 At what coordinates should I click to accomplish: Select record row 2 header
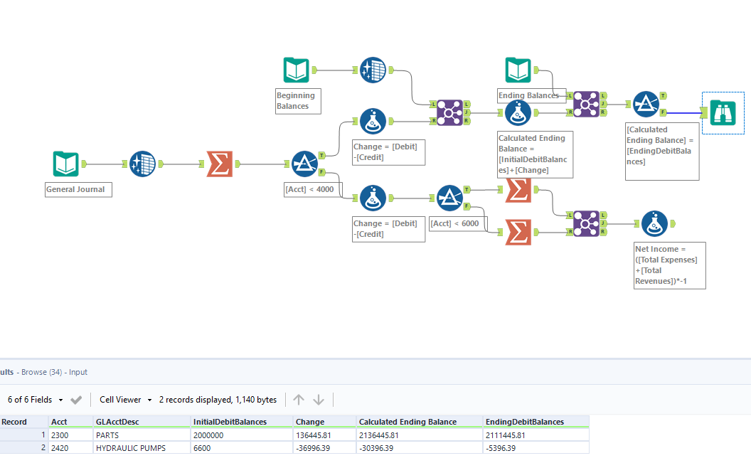pyautogui.click(x=24, y=448)
